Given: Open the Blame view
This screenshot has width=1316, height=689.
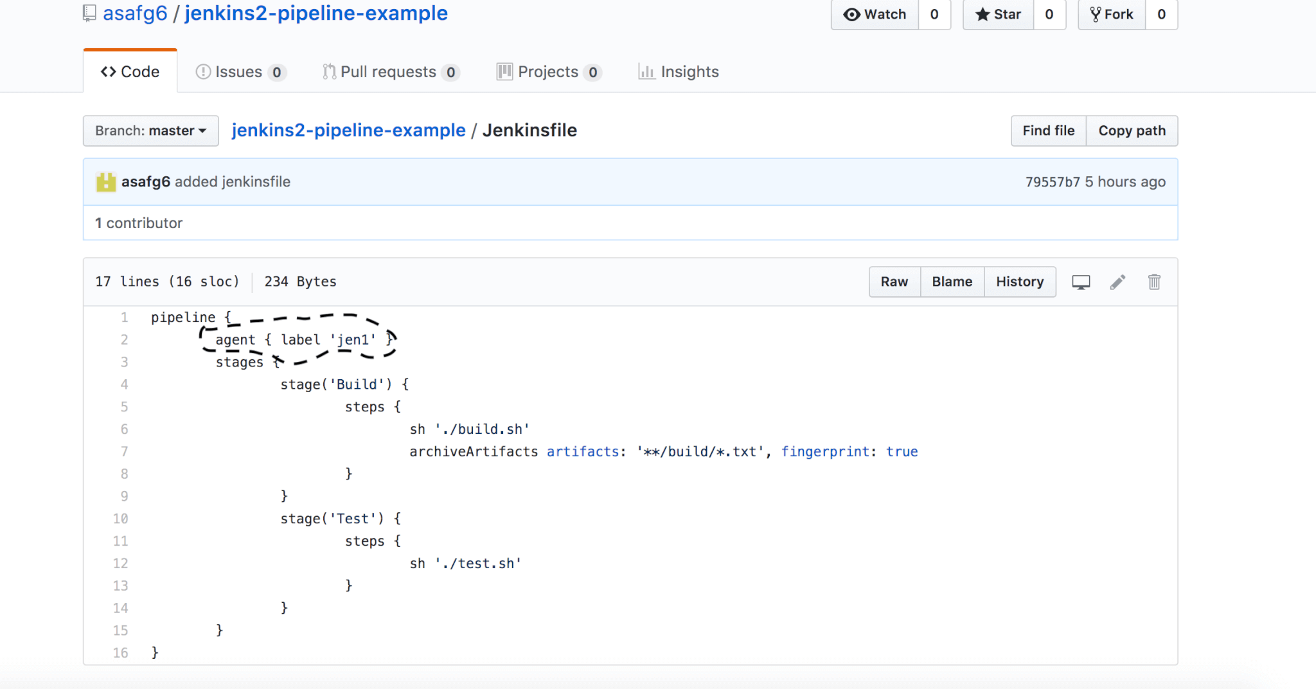Looking at the screenshot, I should coord(952,282).
